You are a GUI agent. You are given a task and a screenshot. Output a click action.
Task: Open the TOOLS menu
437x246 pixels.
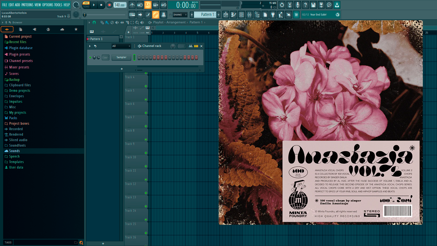pos(58,5)
